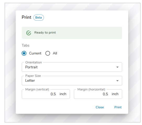The image size is (142, 125).
Task: Click the Ready to print banner
Action: [x=72, y=33]
